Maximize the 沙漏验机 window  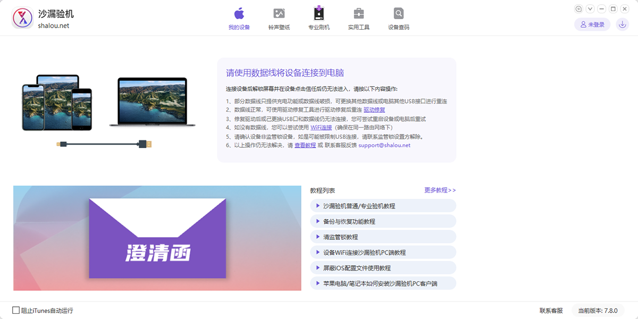pos(613,9)
